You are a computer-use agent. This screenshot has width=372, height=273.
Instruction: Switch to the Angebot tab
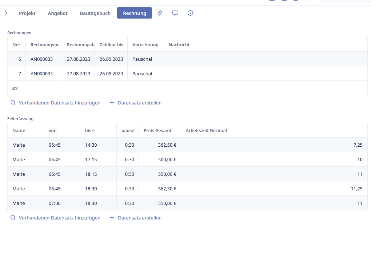pyautogui.click(x=58, y=13)
